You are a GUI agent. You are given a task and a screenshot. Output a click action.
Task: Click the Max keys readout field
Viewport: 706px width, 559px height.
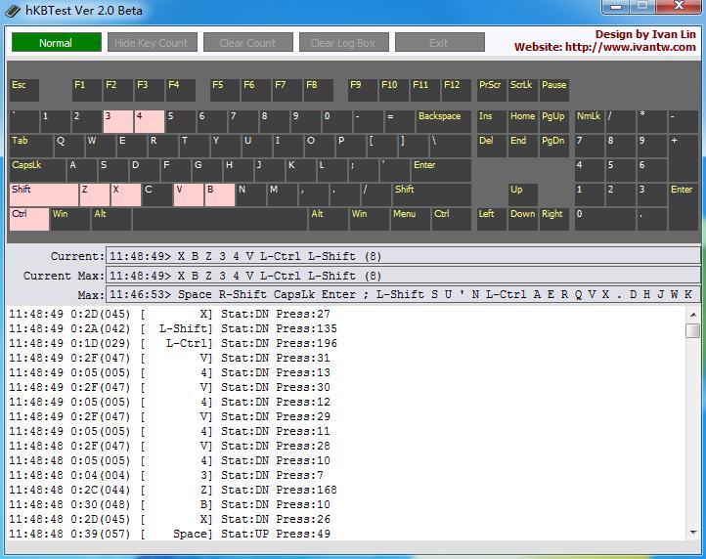pyautogui.click(x=403, y=295)
